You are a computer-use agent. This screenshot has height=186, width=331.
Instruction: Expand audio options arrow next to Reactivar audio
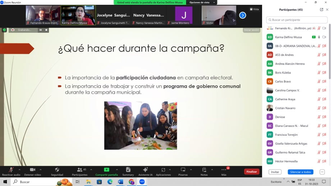tap(19, 169)
